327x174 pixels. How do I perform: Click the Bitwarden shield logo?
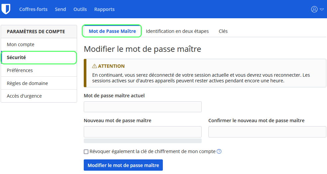click(6, 9)
